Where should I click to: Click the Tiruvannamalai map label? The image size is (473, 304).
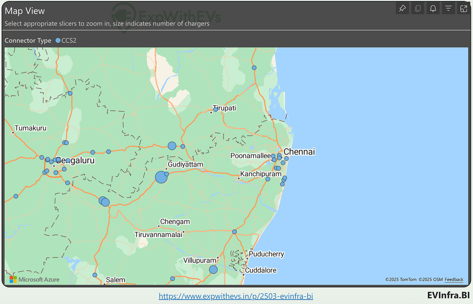coord(159,235)
